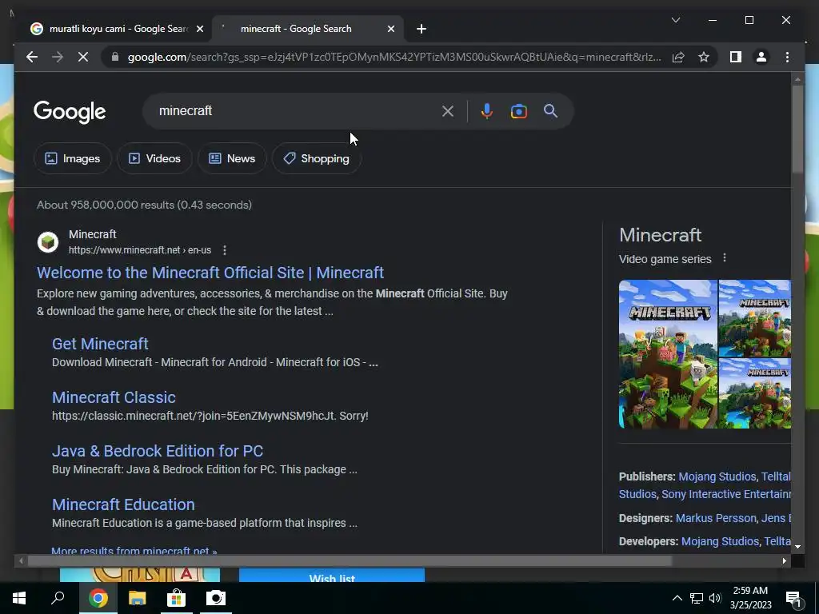This screenshot has height=614, width=819.
Task: Start voice search with microphone
Action: pos(487,110)
